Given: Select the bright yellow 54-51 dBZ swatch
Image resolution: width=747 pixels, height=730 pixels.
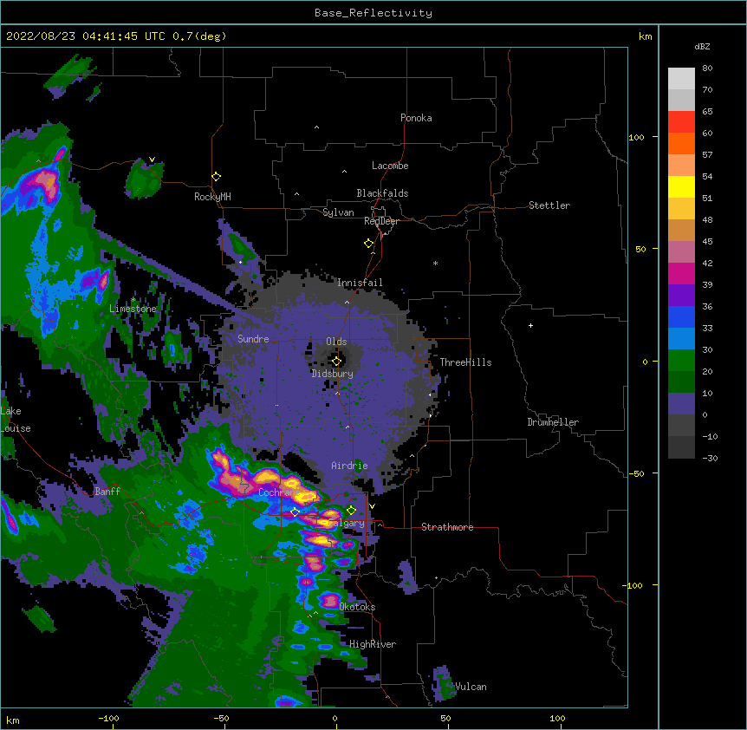Looking at the screenshot, I should pos(681,186).
